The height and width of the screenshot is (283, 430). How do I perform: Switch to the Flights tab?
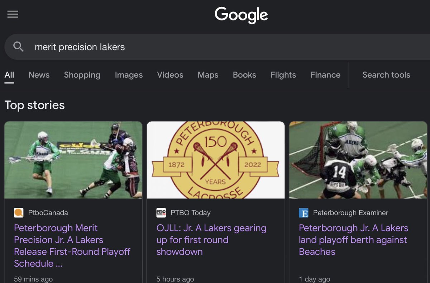pyautogui.click(x=283, y=75)
